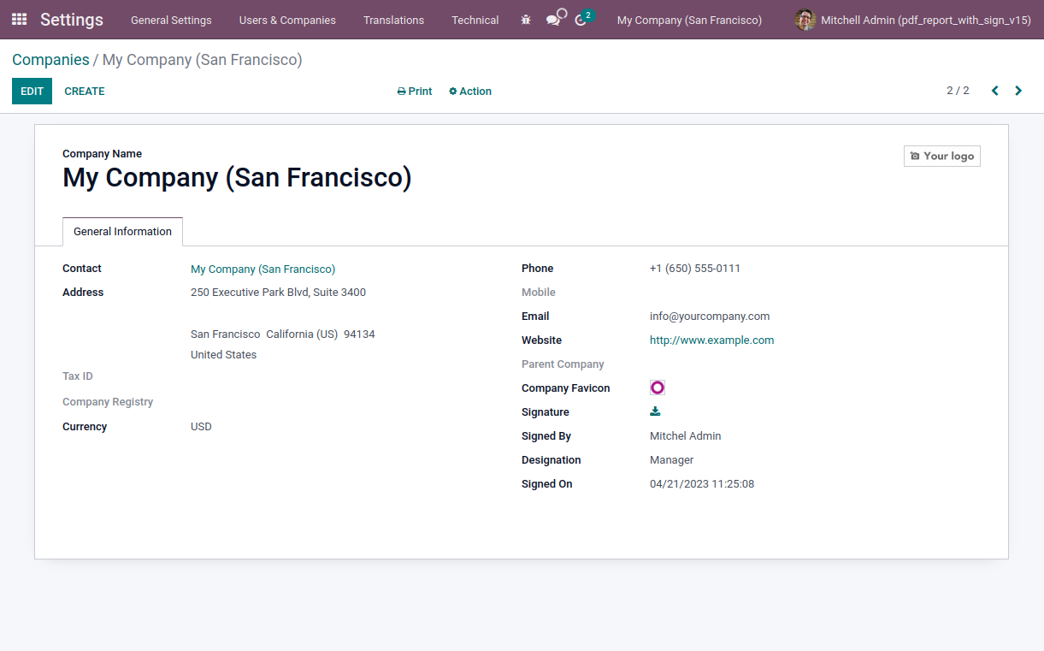Image resolution: width=1044 pixels, height=651 pixels.
Task: Click the debug bug icon
Action: point(526,20)
